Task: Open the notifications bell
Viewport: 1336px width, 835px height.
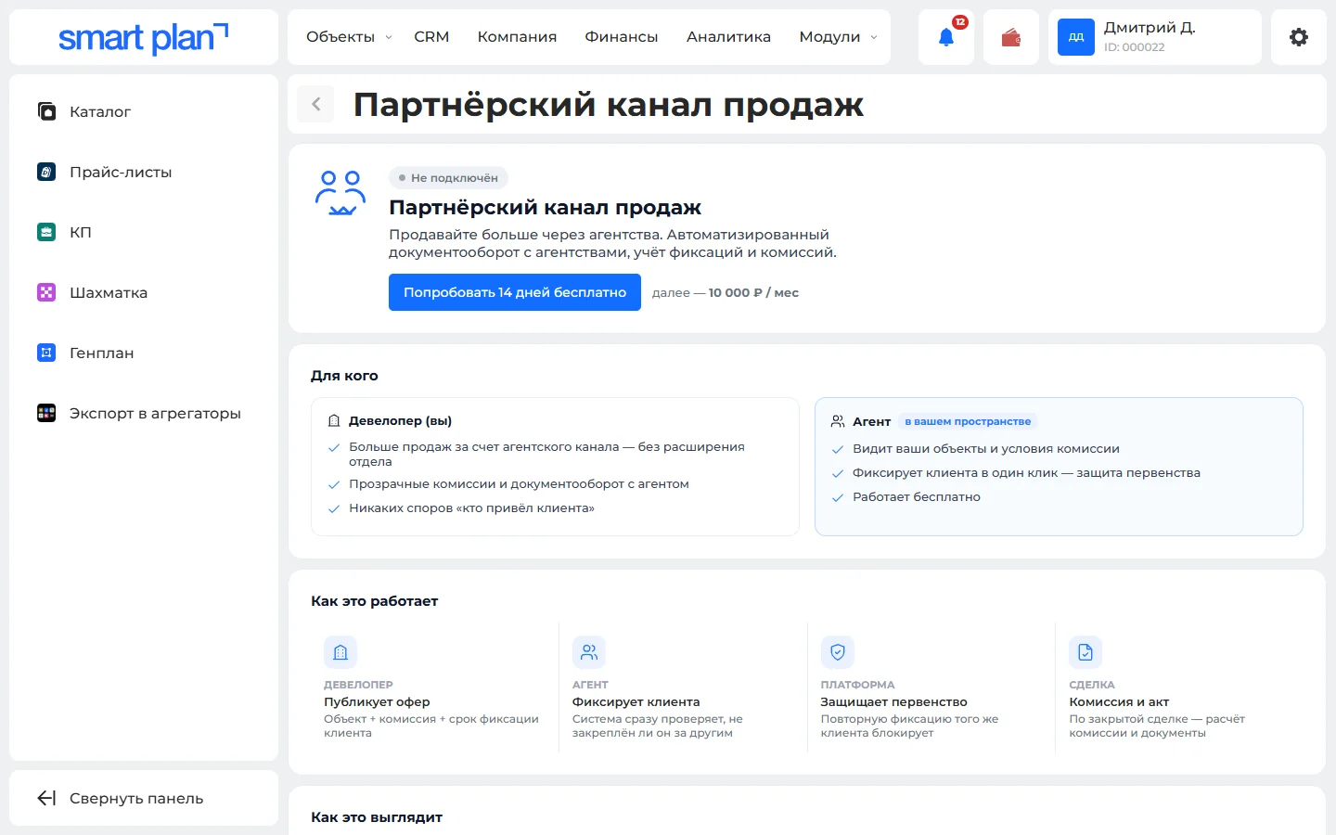Action: (945, 37)
